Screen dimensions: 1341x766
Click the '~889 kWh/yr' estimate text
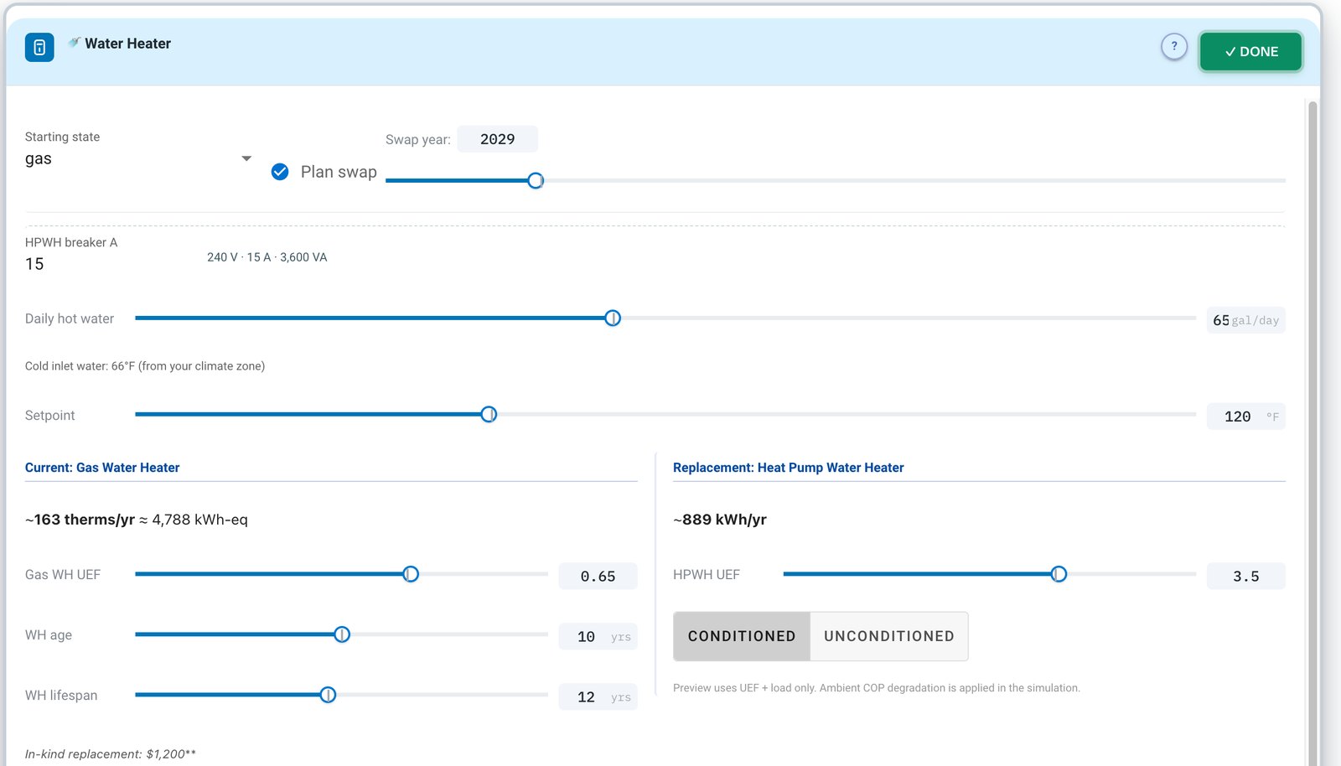tap(720, 520)
